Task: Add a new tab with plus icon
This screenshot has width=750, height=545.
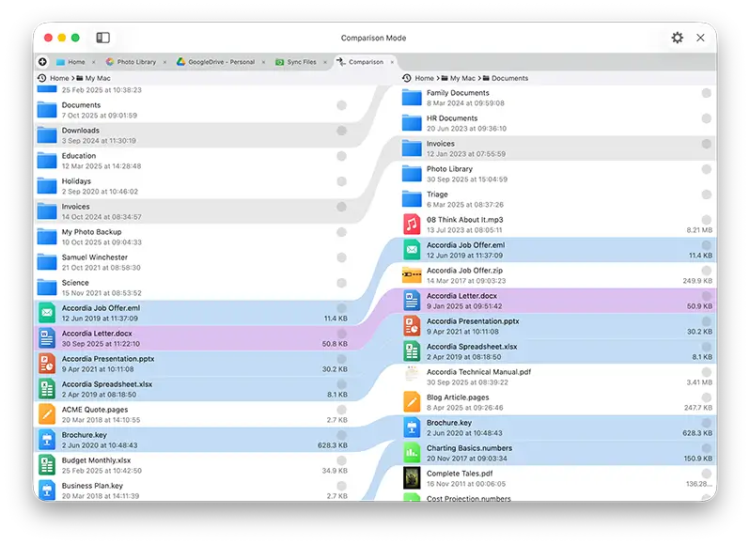Action: click(x=42, y=62)
